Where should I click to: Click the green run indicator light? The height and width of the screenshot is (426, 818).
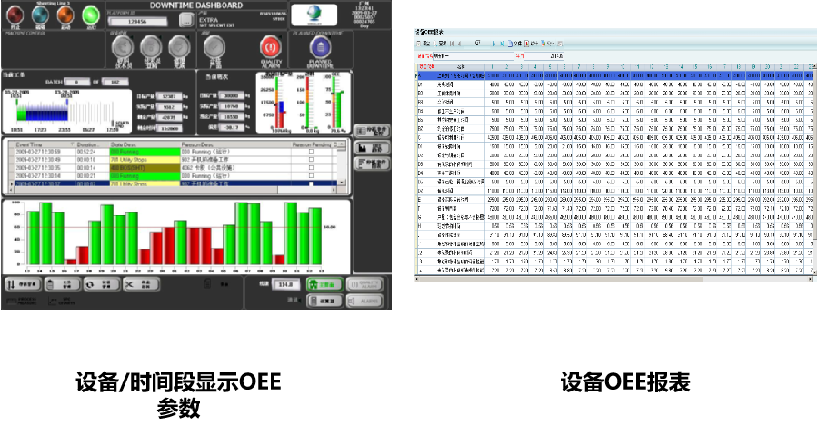91,14
